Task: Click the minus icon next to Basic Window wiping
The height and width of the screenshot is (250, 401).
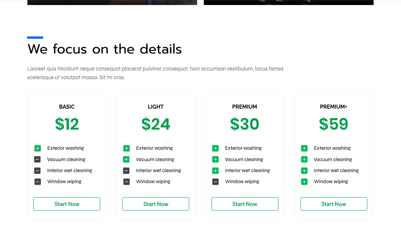Action: pos(37,182)
